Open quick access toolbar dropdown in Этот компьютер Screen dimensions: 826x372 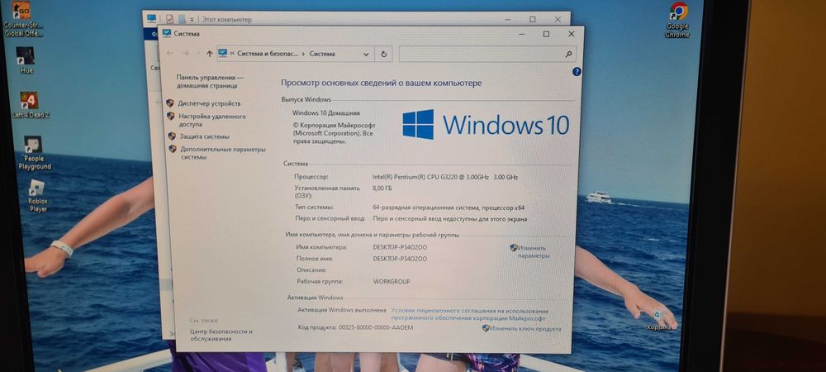click(192, 20)
